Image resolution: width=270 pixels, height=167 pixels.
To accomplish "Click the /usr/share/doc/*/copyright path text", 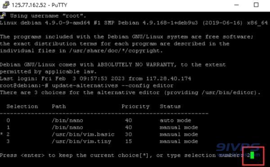I will 116,51.
